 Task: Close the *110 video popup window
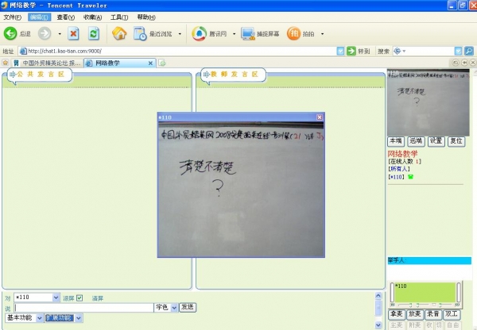320,117
